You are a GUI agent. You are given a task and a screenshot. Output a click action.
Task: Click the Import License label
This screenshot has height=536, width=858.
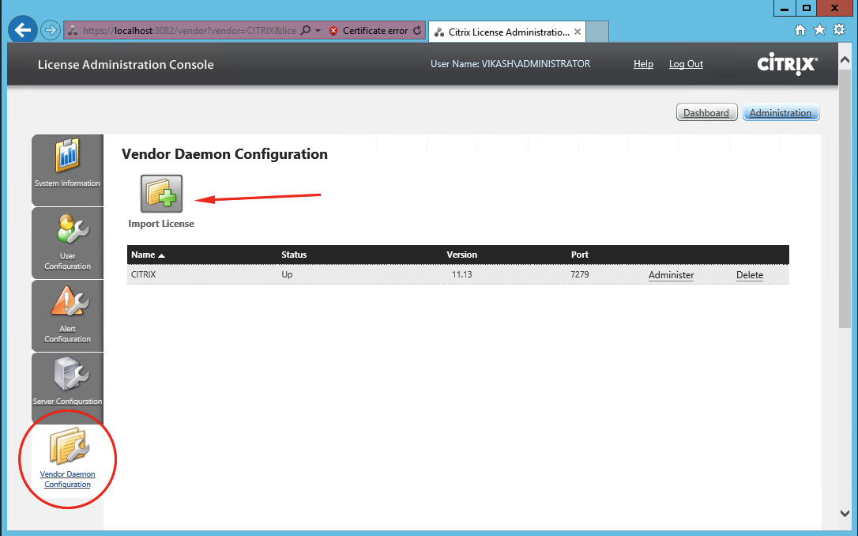click(161, 224)
